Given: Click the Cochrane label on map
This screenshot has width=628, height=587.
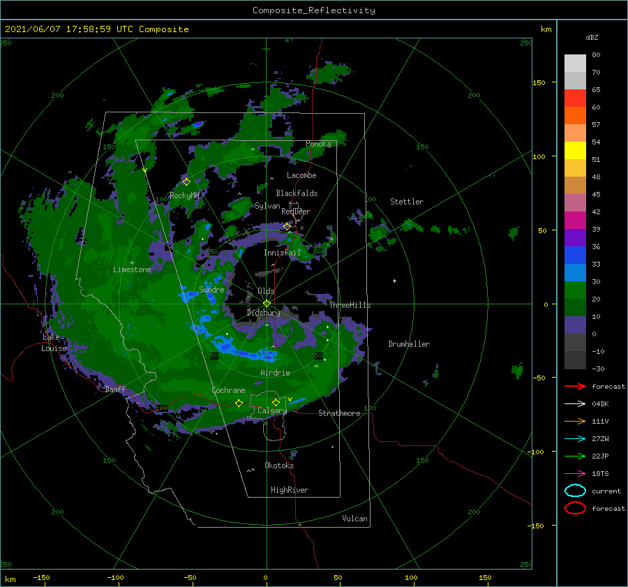Looking at the screenshot, I should [228, 390].
